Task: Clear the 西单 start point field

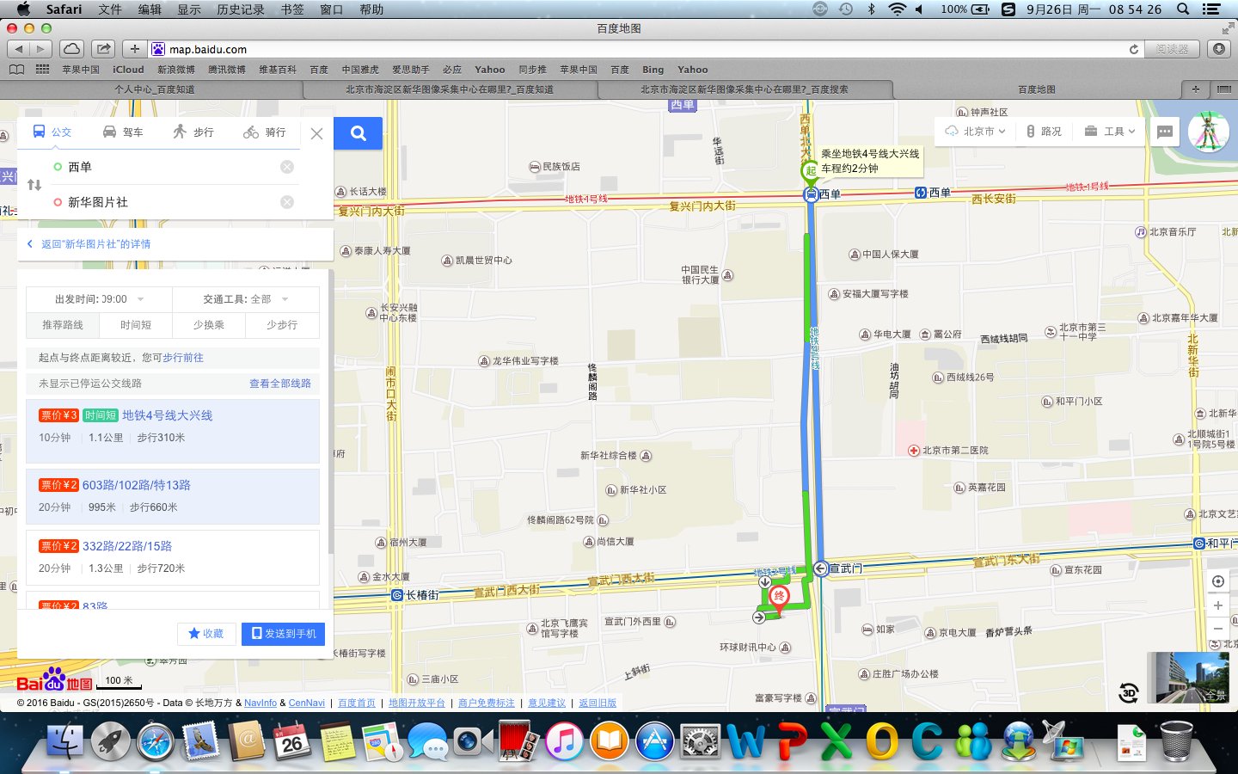Action: (287, 167)
